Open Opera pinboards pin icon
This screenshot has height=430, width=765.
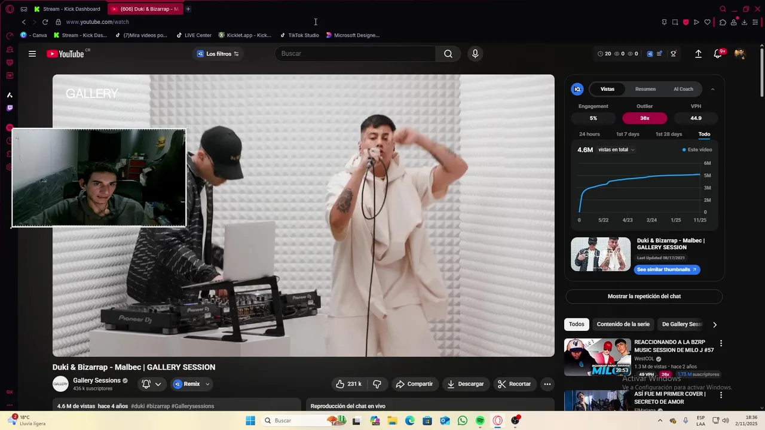(x=664, y=22)
